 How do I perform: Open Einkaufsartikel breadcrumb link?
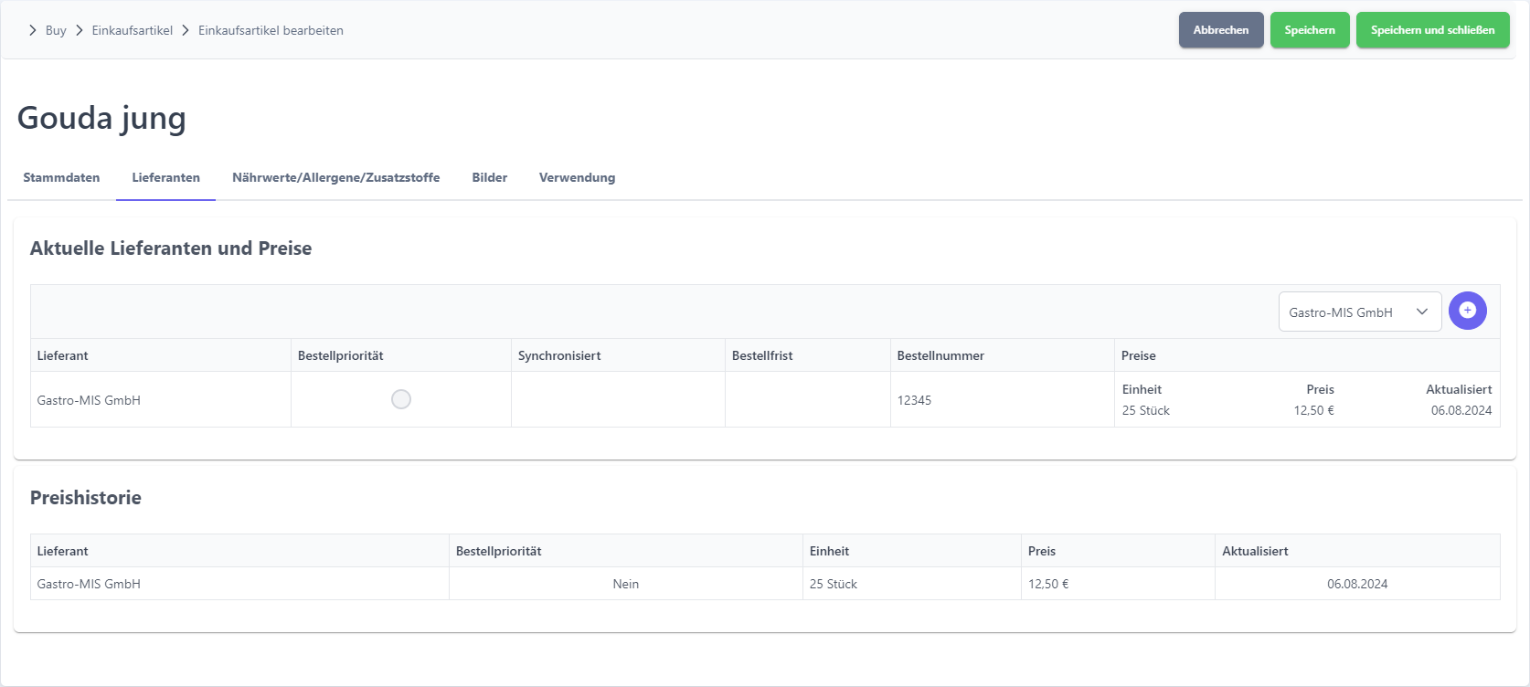click(132, 30)
